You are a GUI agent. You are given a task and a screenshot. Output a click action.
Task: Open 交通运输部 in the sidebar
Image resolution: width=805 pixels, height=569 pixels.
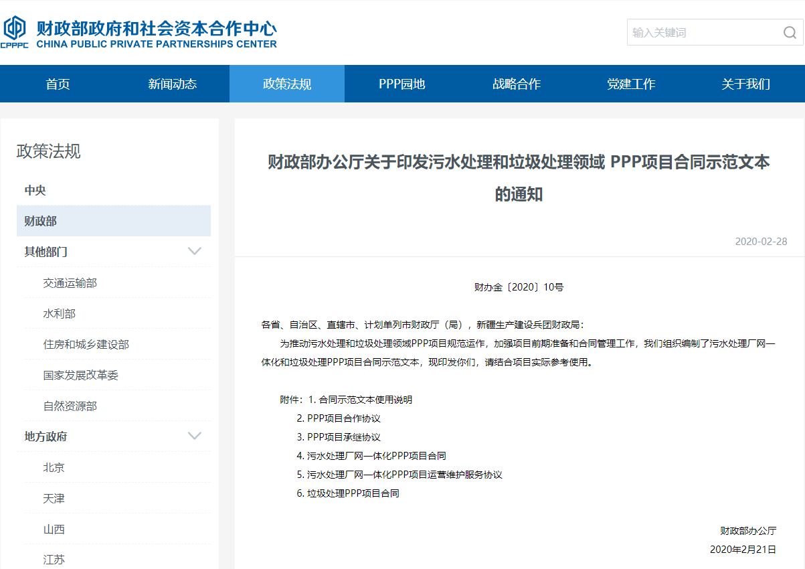[70, 283]
